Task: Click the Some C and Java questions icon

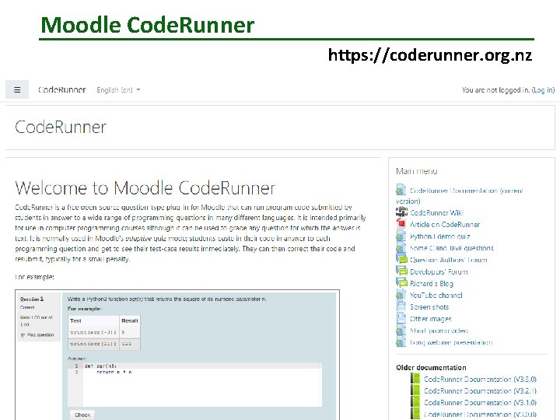Action: pos(401,247)
